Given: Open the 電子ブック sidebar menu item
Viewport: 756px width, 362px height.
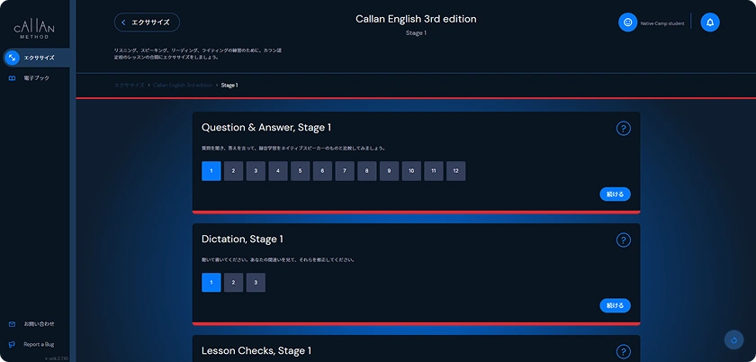Looking at the screenshot, I should 34,78.
